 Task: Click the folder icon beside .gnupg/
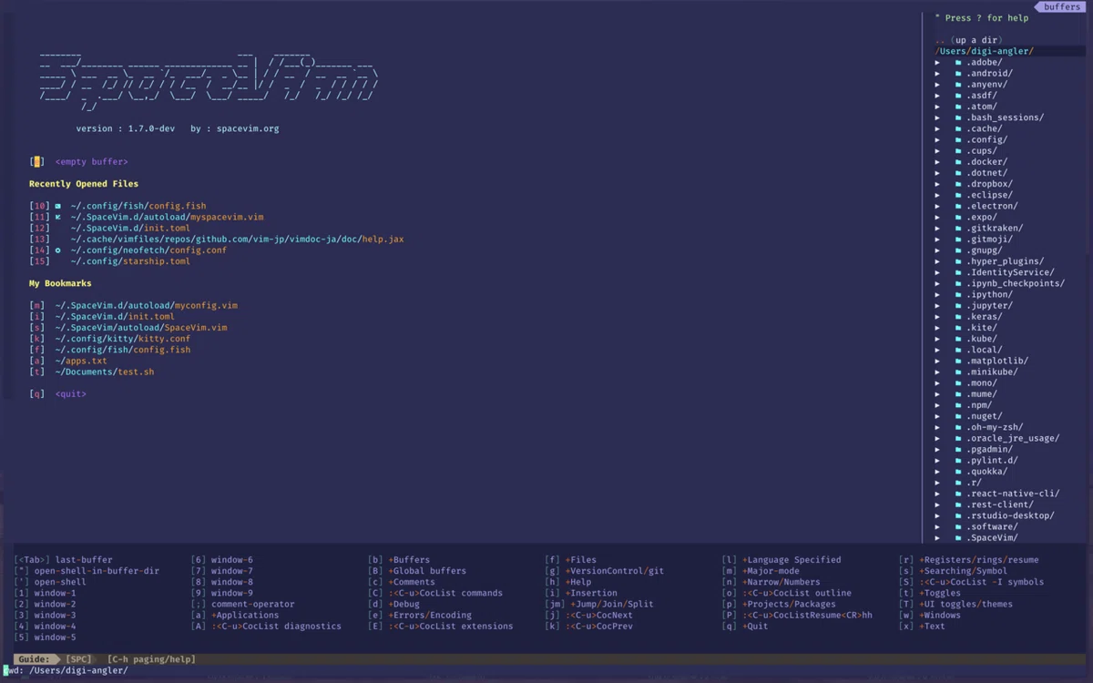(x=958, y=250)
